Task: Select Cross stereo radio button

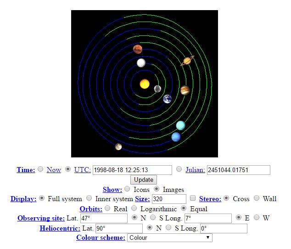Action: [x=226, y=198]
